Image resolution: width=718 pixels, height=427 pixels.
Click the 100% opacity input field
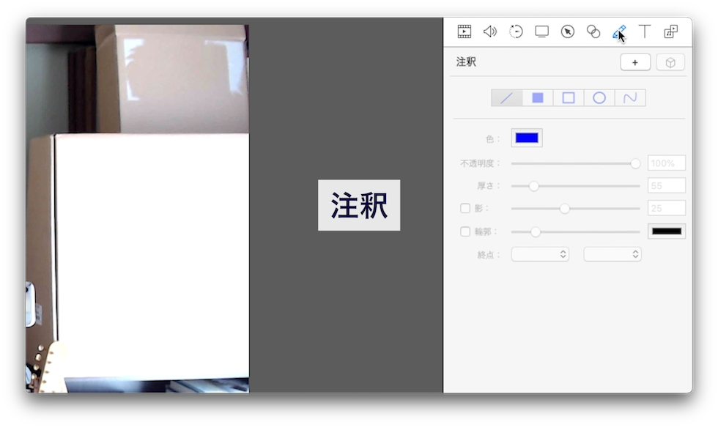[x=666, y=163]
